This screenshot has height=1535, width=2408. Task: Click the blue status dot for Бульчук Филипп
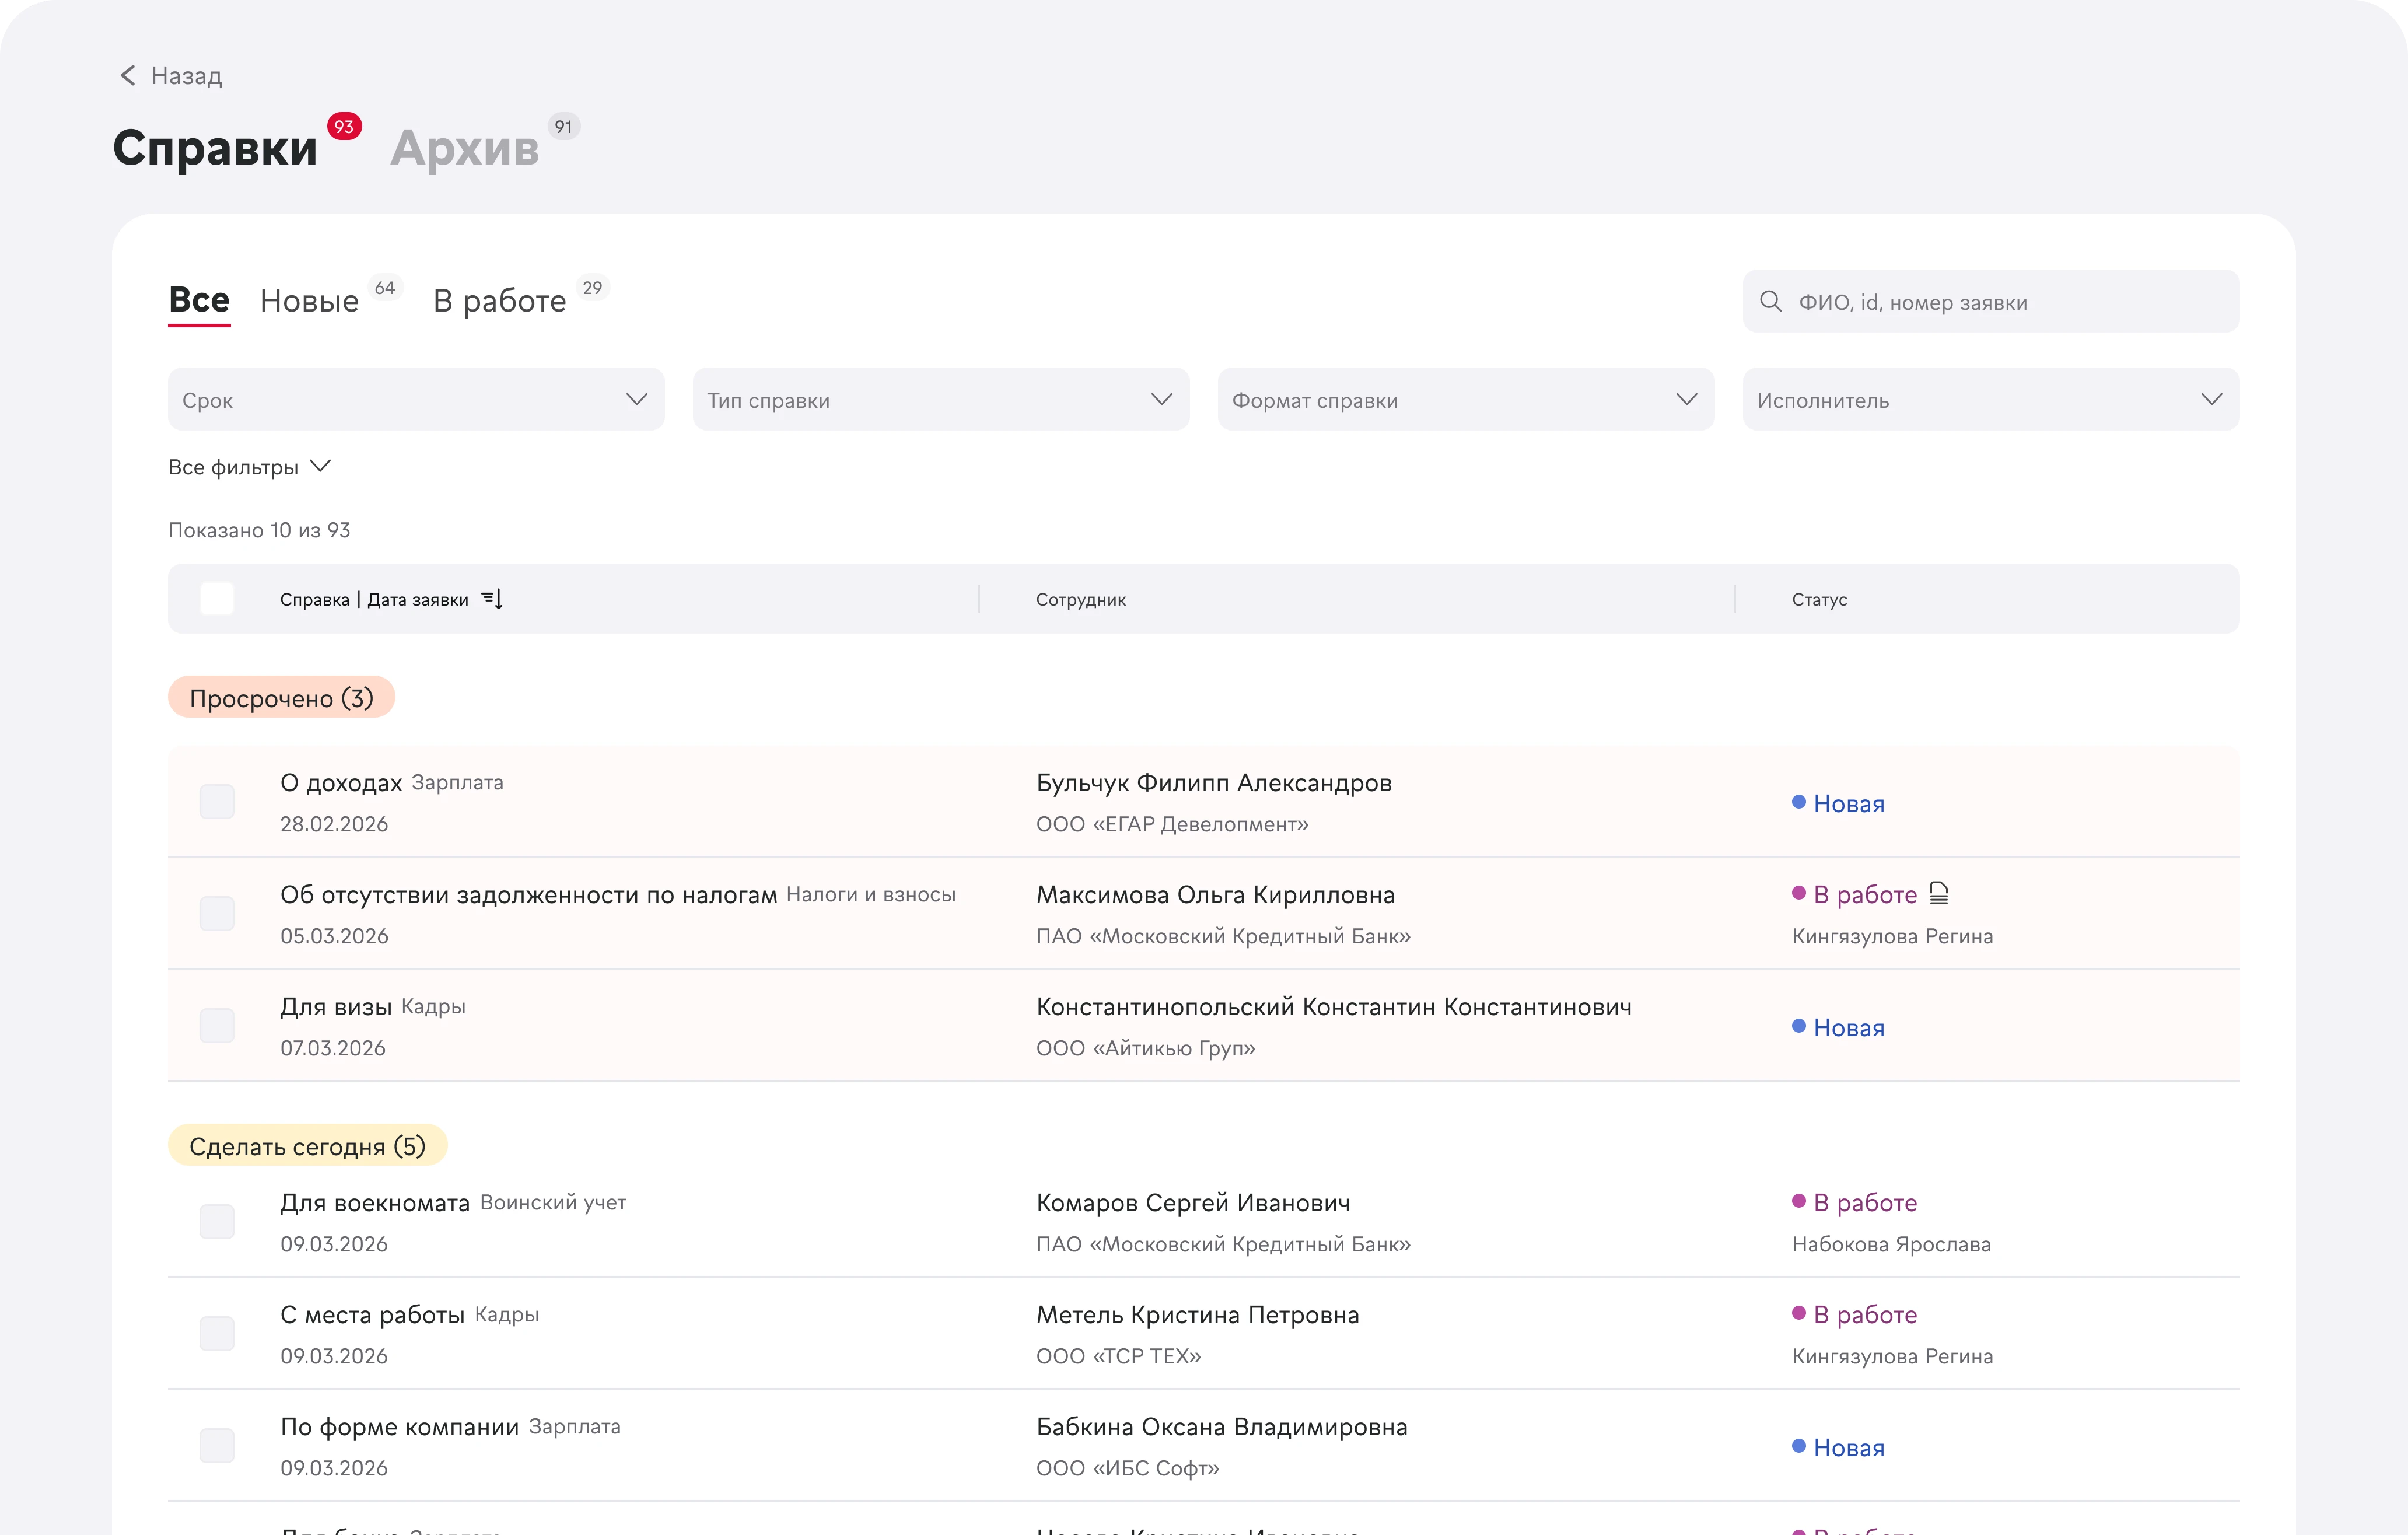1798,802
